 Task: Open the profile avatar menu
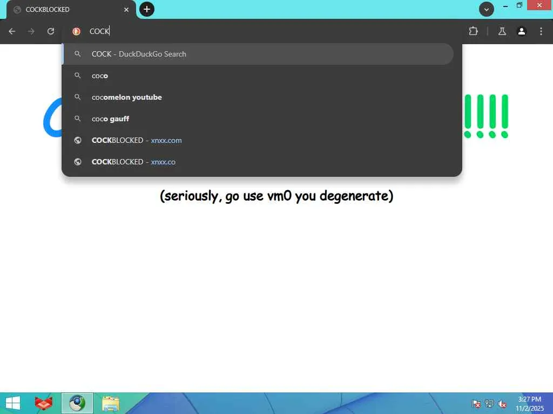pos(522,31)
